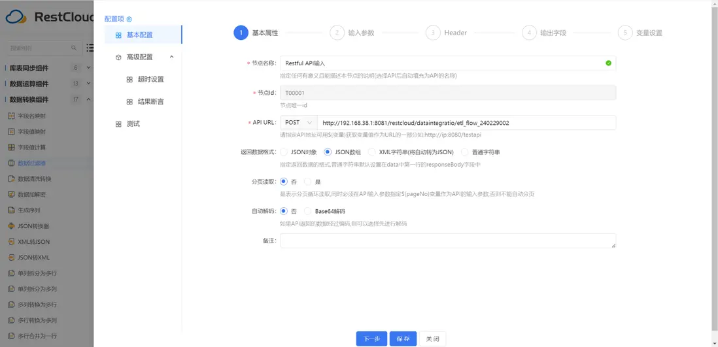
Task: Click the 备注 textarea
Action: (x=448, y=240)
